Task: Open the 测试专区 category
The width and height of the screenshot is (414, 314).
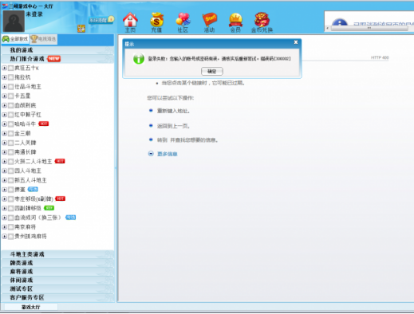Action: (57, 288)
